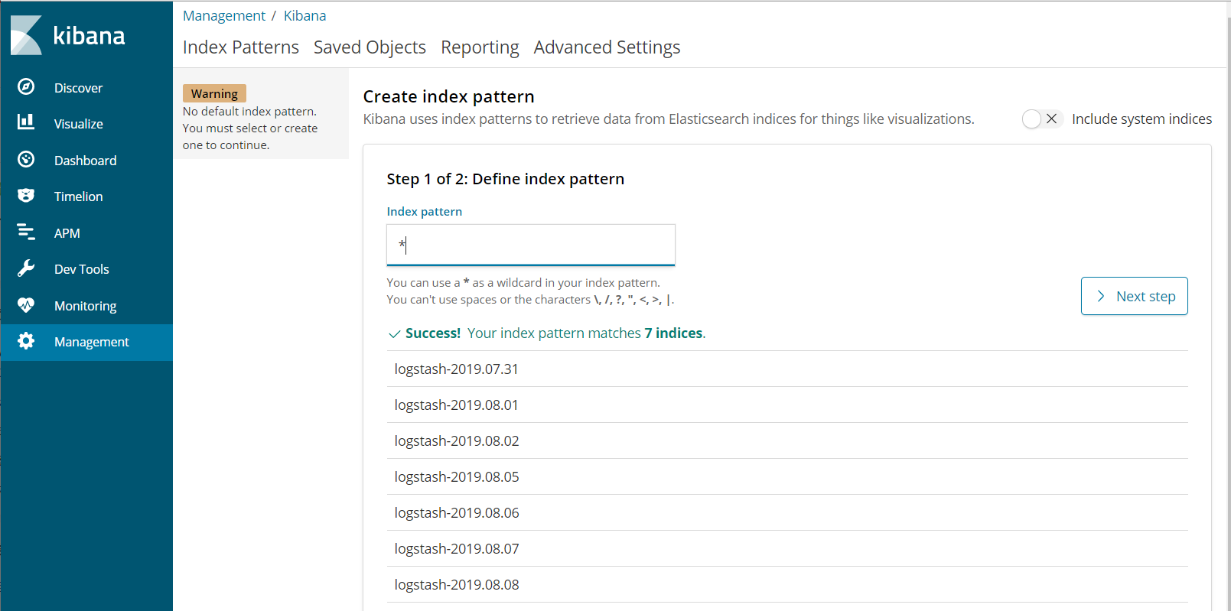The image size is (1231, 611).
Task: Click Management breadcrumb link
Action: 224,15
